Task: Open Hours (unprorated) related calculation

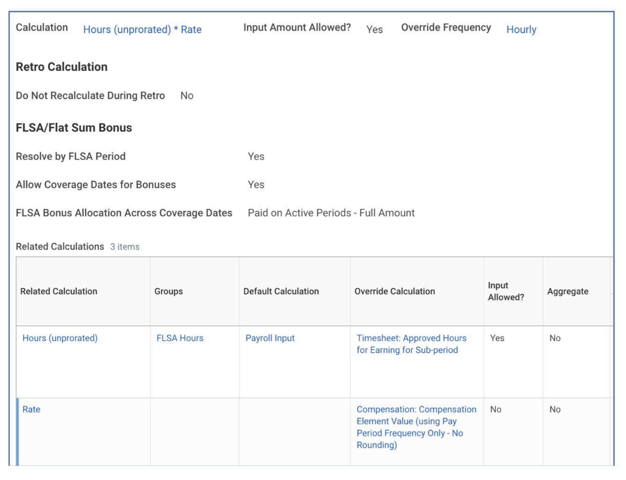Action: click(x=60, y=338)
